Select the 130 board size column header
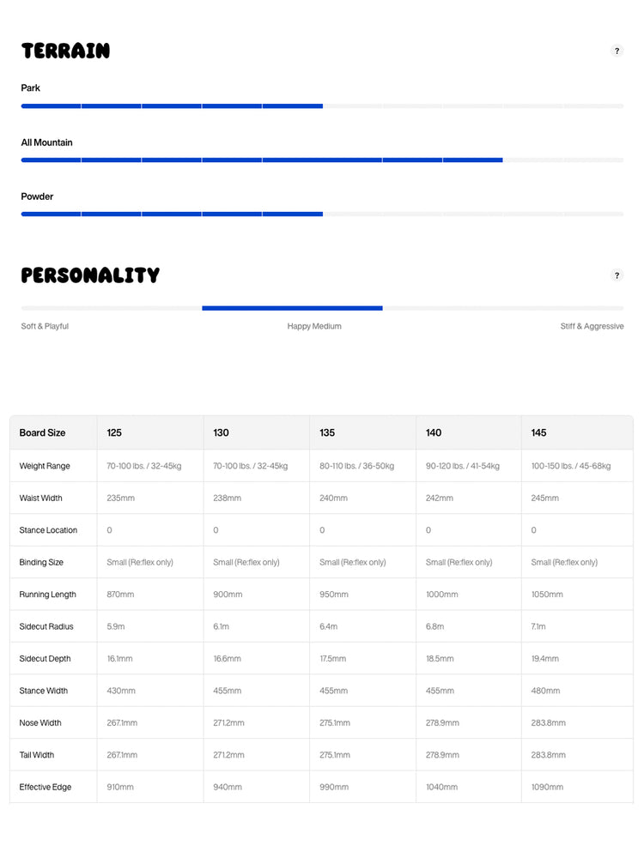644x858 pixels. (x=221, y=432)
